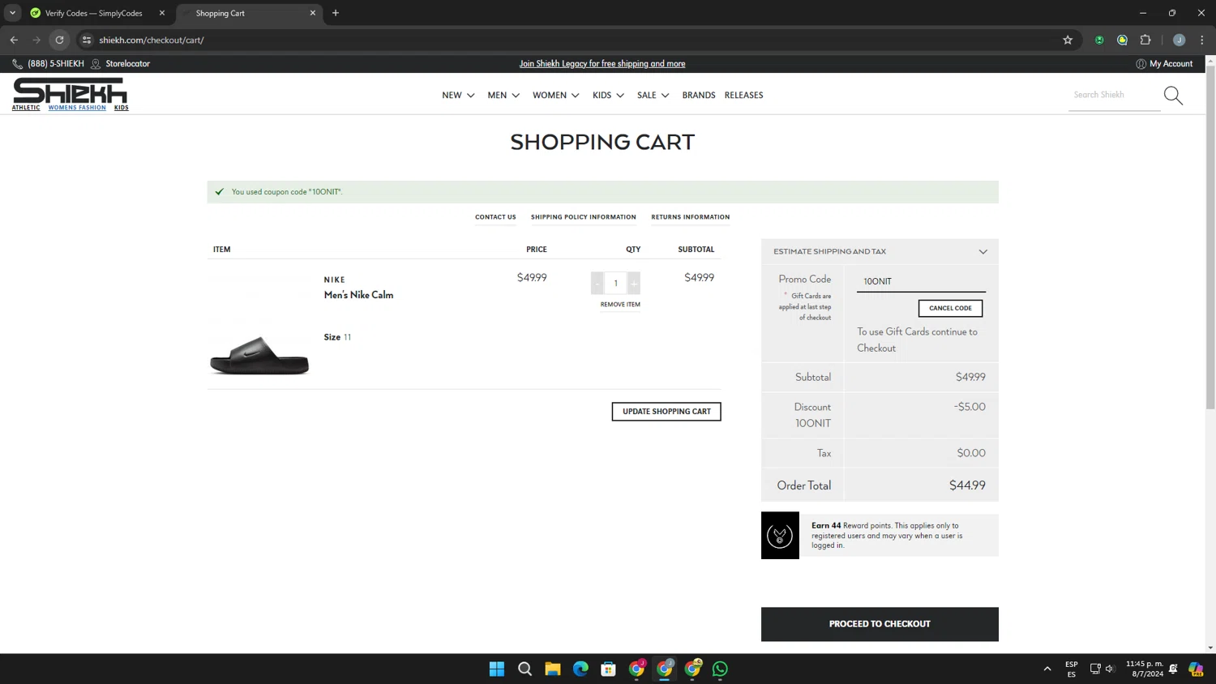
Task: Expand the SALE menu
Action: tap(653, 95)
